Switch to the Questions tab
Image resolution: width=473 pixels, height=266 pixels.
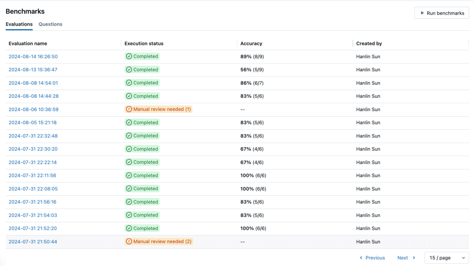[50, 24]
